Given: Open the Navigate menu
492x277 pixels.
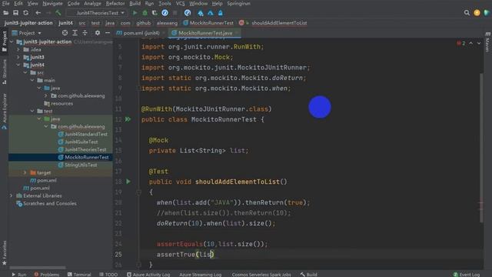Looking at the screenshot, I should pos(52,3).
